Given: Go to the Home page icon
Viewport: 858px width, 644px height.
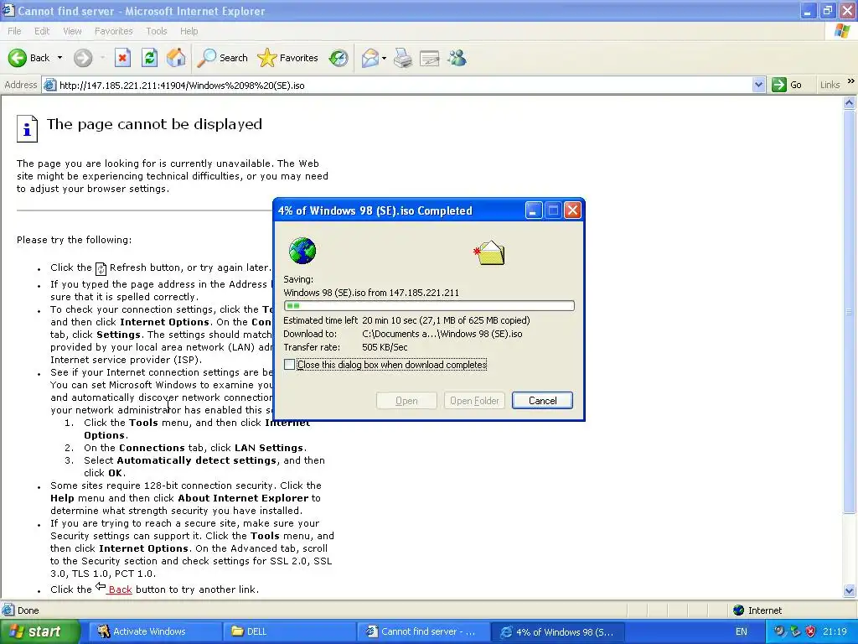Looking at the screenshot, I should click(176, 58).
